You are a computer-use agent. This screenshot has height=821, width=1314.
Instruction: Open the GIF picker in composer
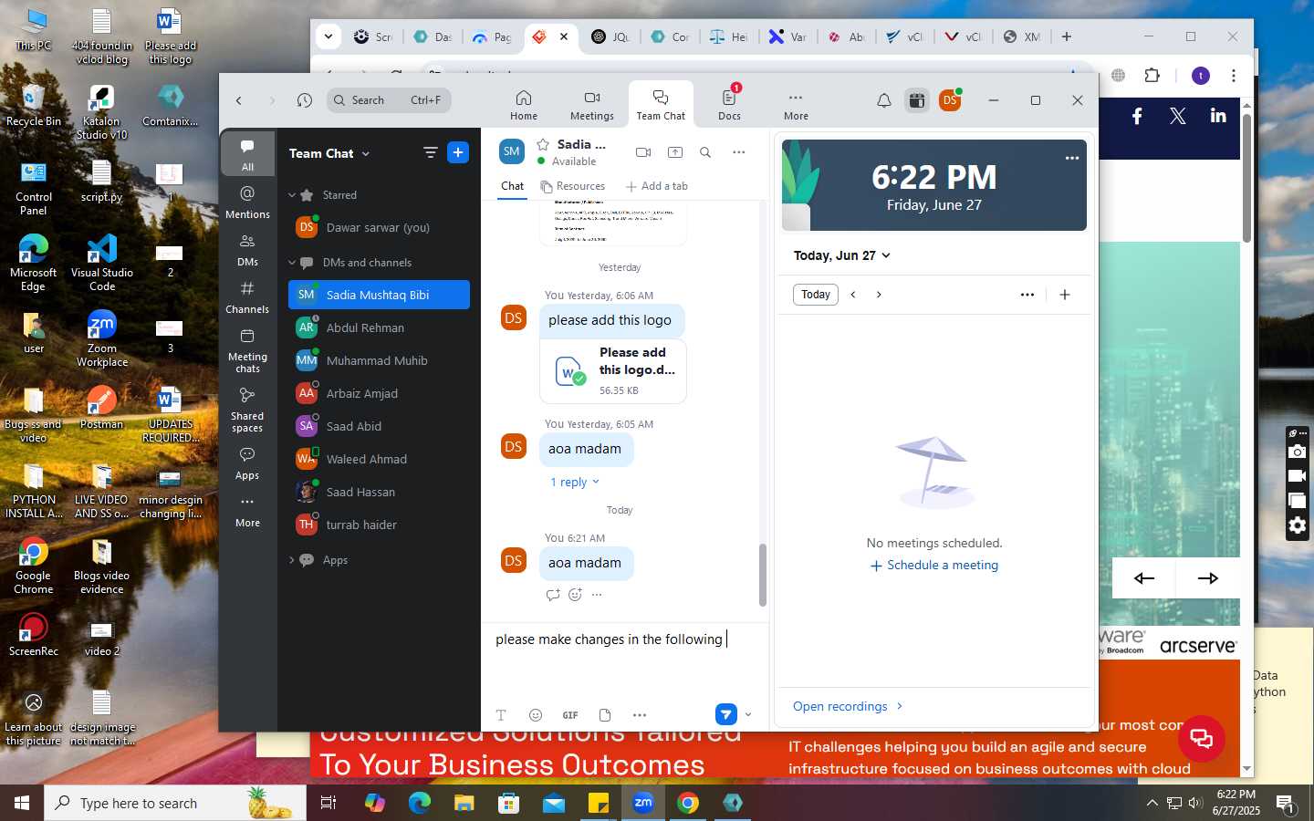coord(570,715)
